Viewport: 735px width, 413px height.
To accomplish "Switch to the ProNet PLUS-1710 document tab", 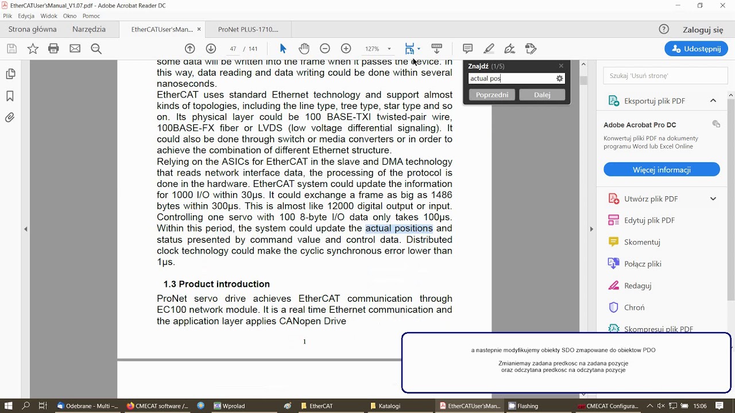I will click(x=248, y=29).
